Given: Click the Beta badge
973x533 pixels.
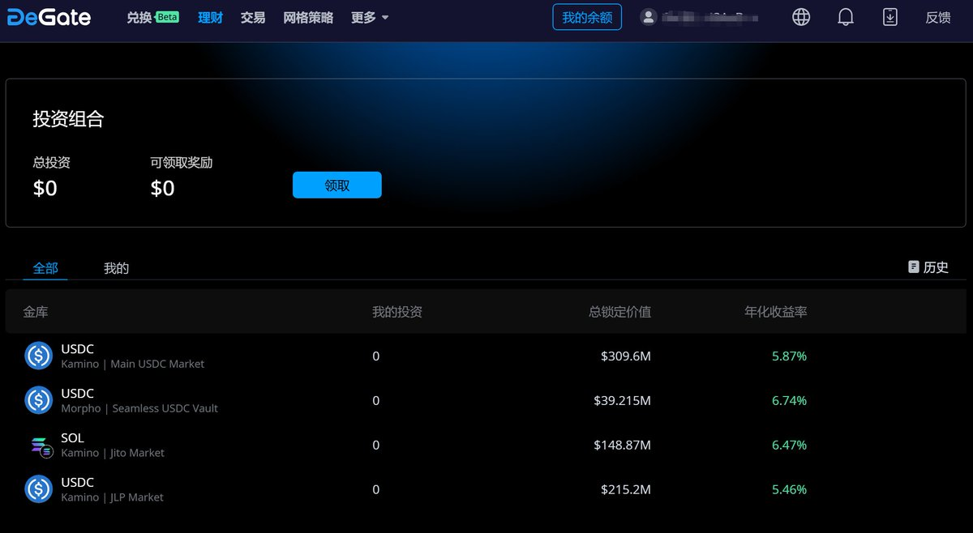Looking at the screenshot, I should 167,17.
